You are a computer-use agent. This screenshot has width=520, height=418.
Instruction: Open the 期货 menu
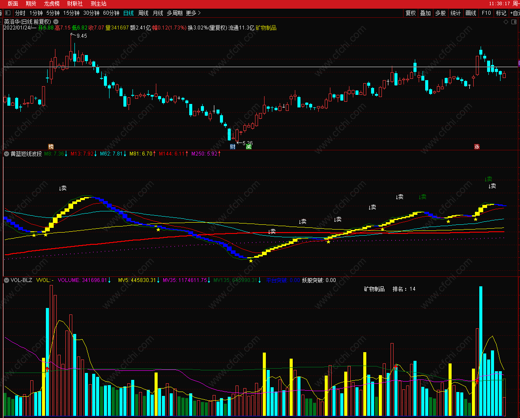[31, 3]
